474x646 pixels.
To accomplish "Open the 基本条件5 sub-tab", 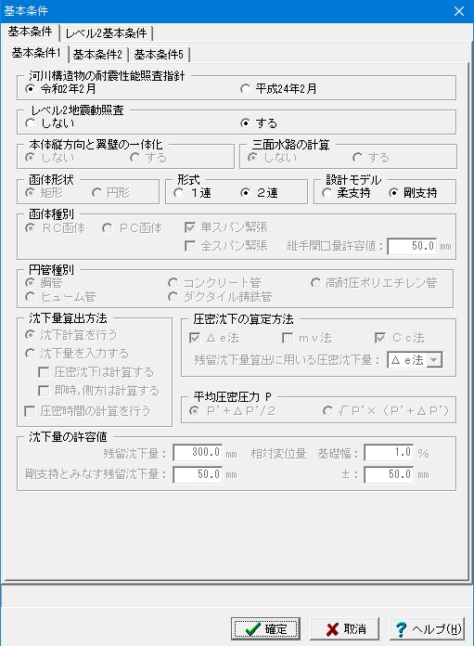I will (159, 55).
